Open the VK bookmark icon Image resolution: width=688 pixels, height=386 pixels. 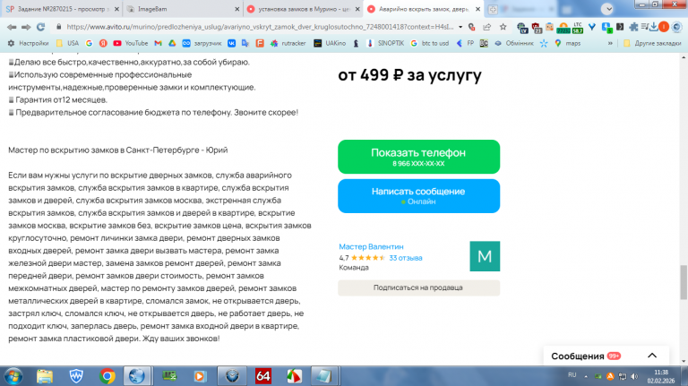[231, 43]
